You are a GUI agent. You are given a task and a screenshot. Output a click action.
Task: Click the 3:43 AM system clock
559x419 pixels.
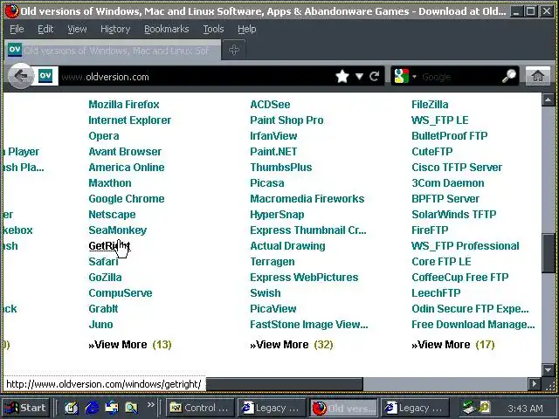pos(526,409)
